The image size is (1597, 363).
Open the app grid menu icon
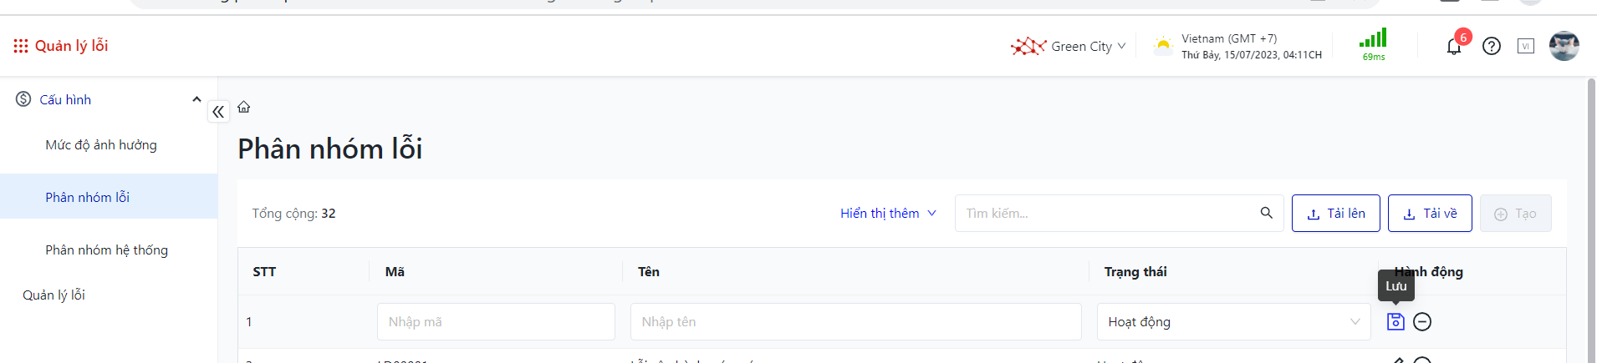tap(21, 46)
